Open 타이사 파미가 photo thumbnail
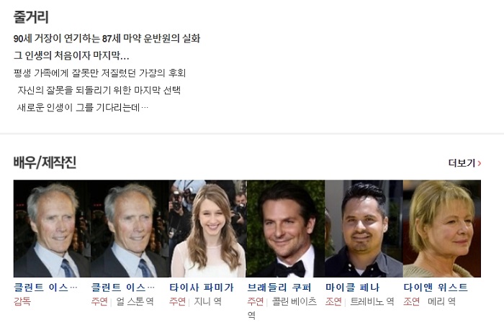Screen dimensions: 504x335 click(208, 229)
